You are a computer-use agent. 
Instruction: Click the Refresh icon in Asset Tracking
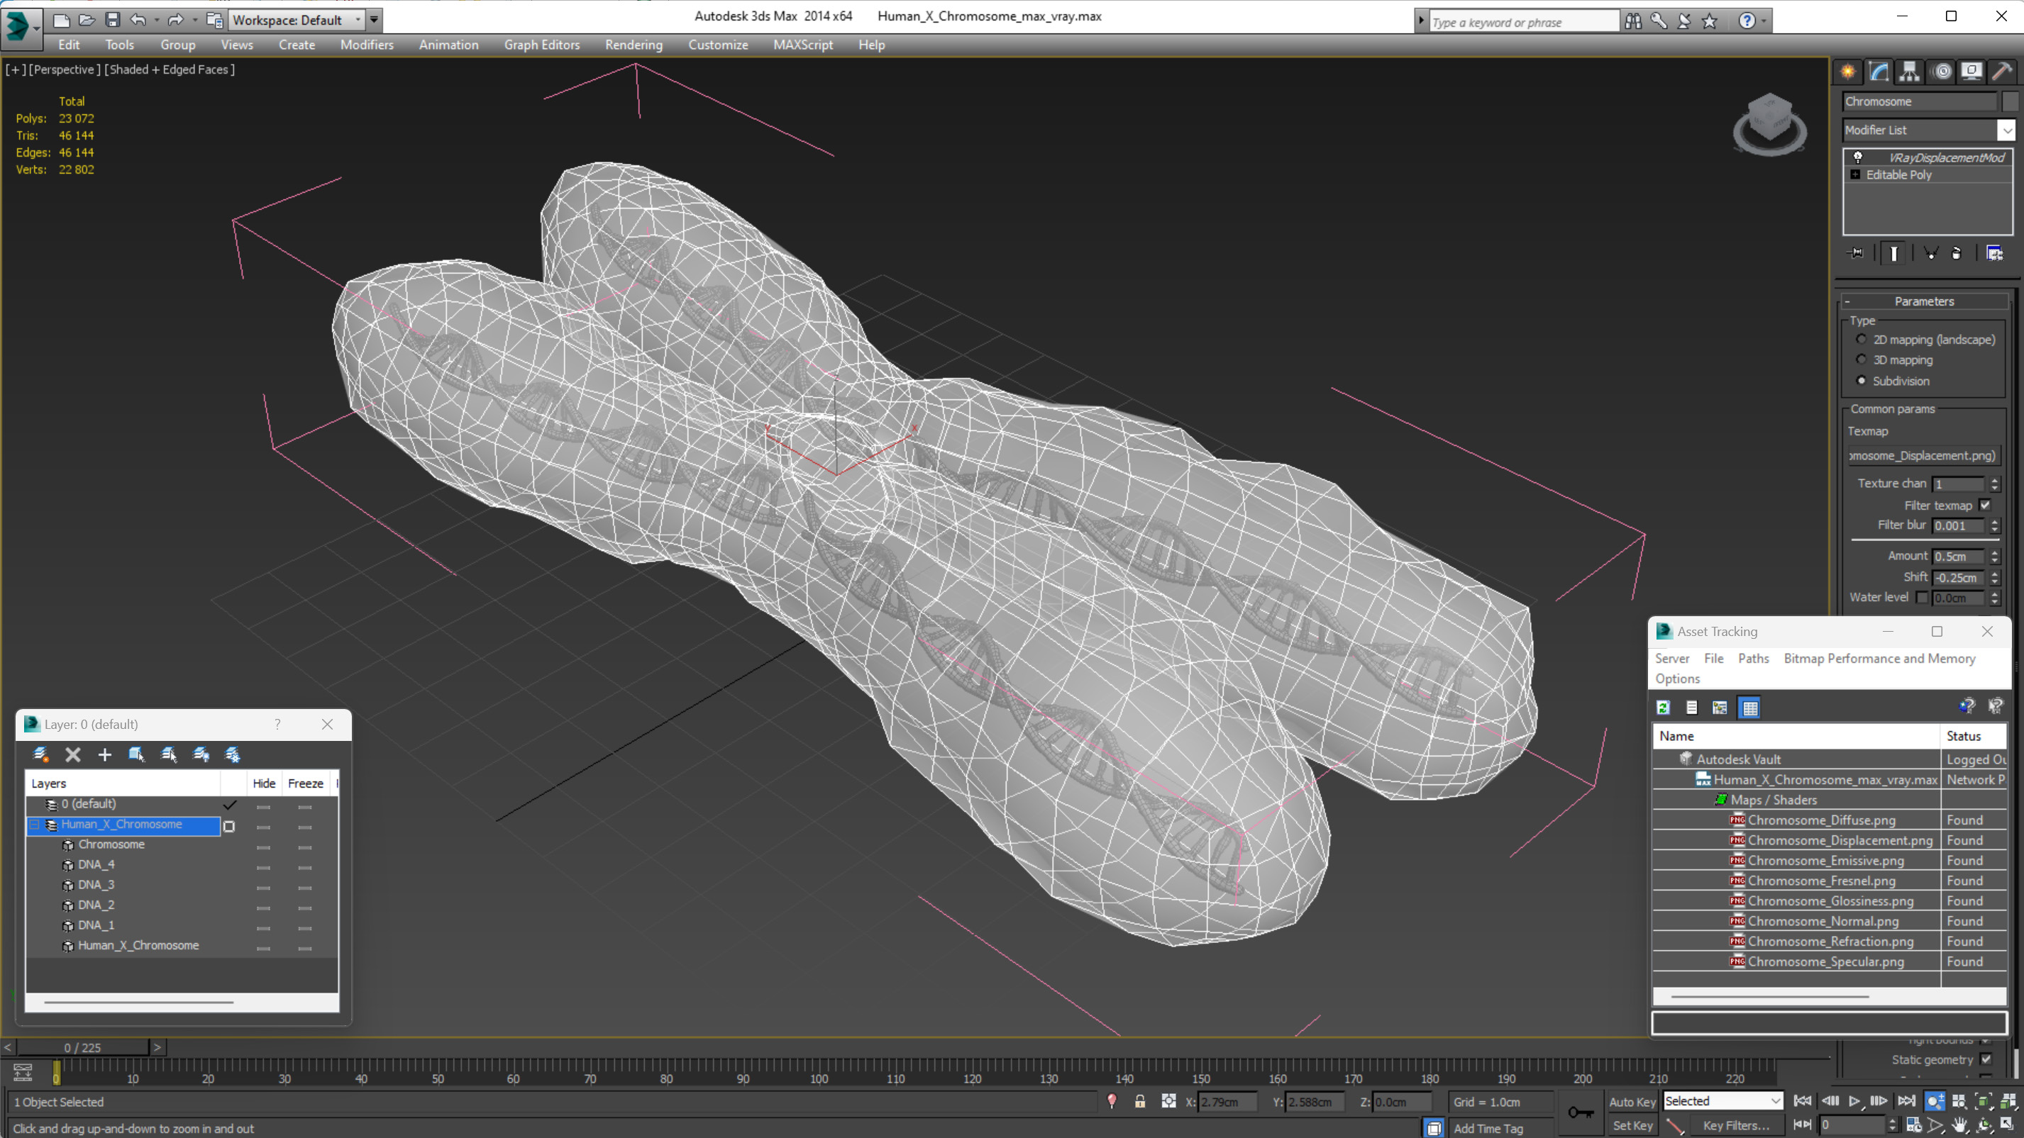tap(1664, 708)
